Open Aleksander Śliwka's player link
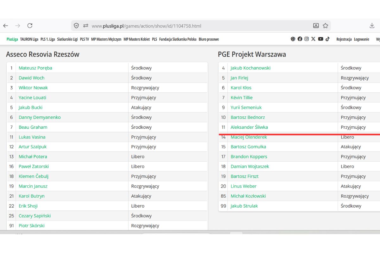Image resolution: width=380 pixels, height=253 pixels. [249, 127]
